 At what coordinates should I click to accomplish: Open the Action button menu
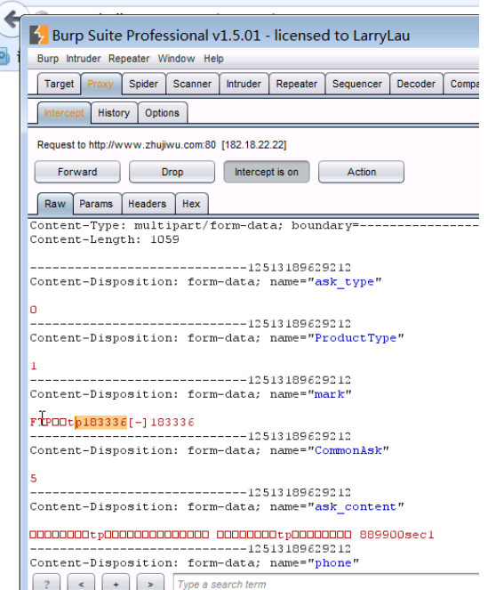(361, 172)
